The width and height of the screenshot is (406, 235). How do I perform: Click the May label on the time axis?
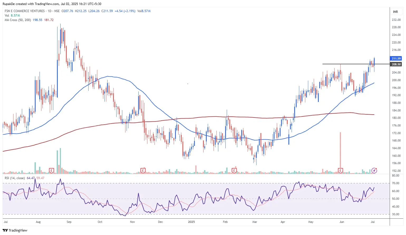(x=311, y=222)
